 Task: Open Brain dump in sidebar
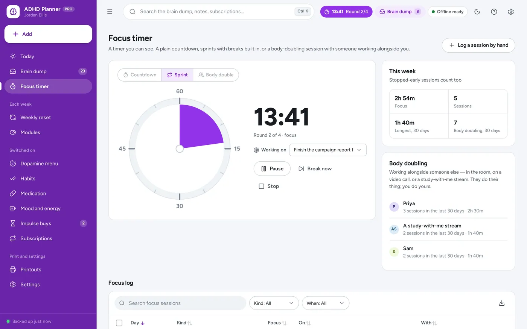tap(48, 71)
